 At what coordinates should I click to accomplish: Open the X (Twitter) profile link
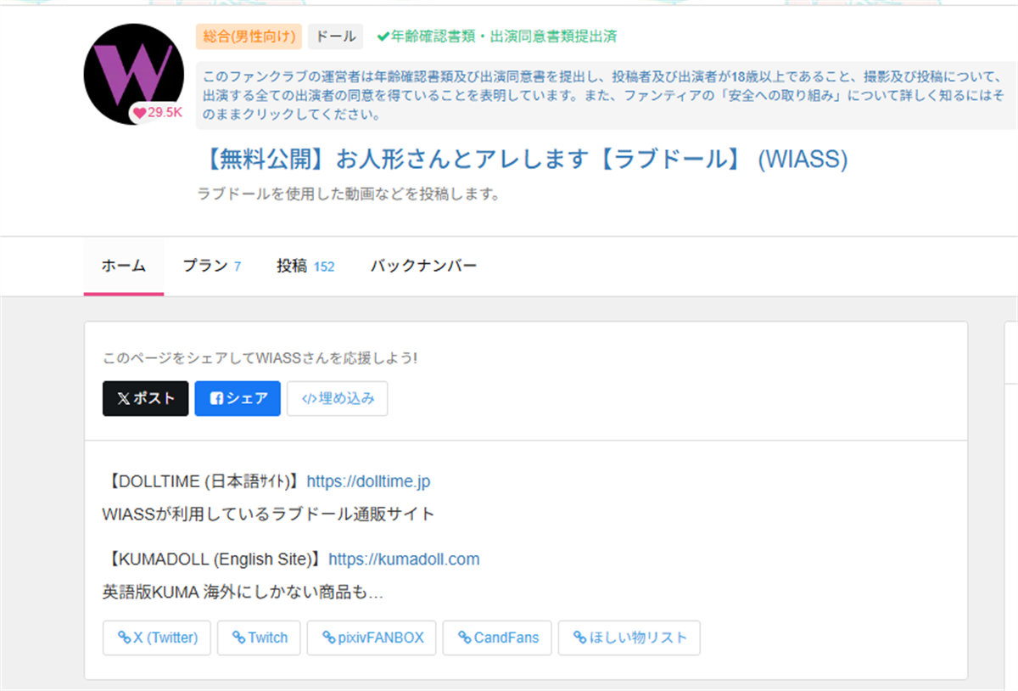click(x=157, y=638)
